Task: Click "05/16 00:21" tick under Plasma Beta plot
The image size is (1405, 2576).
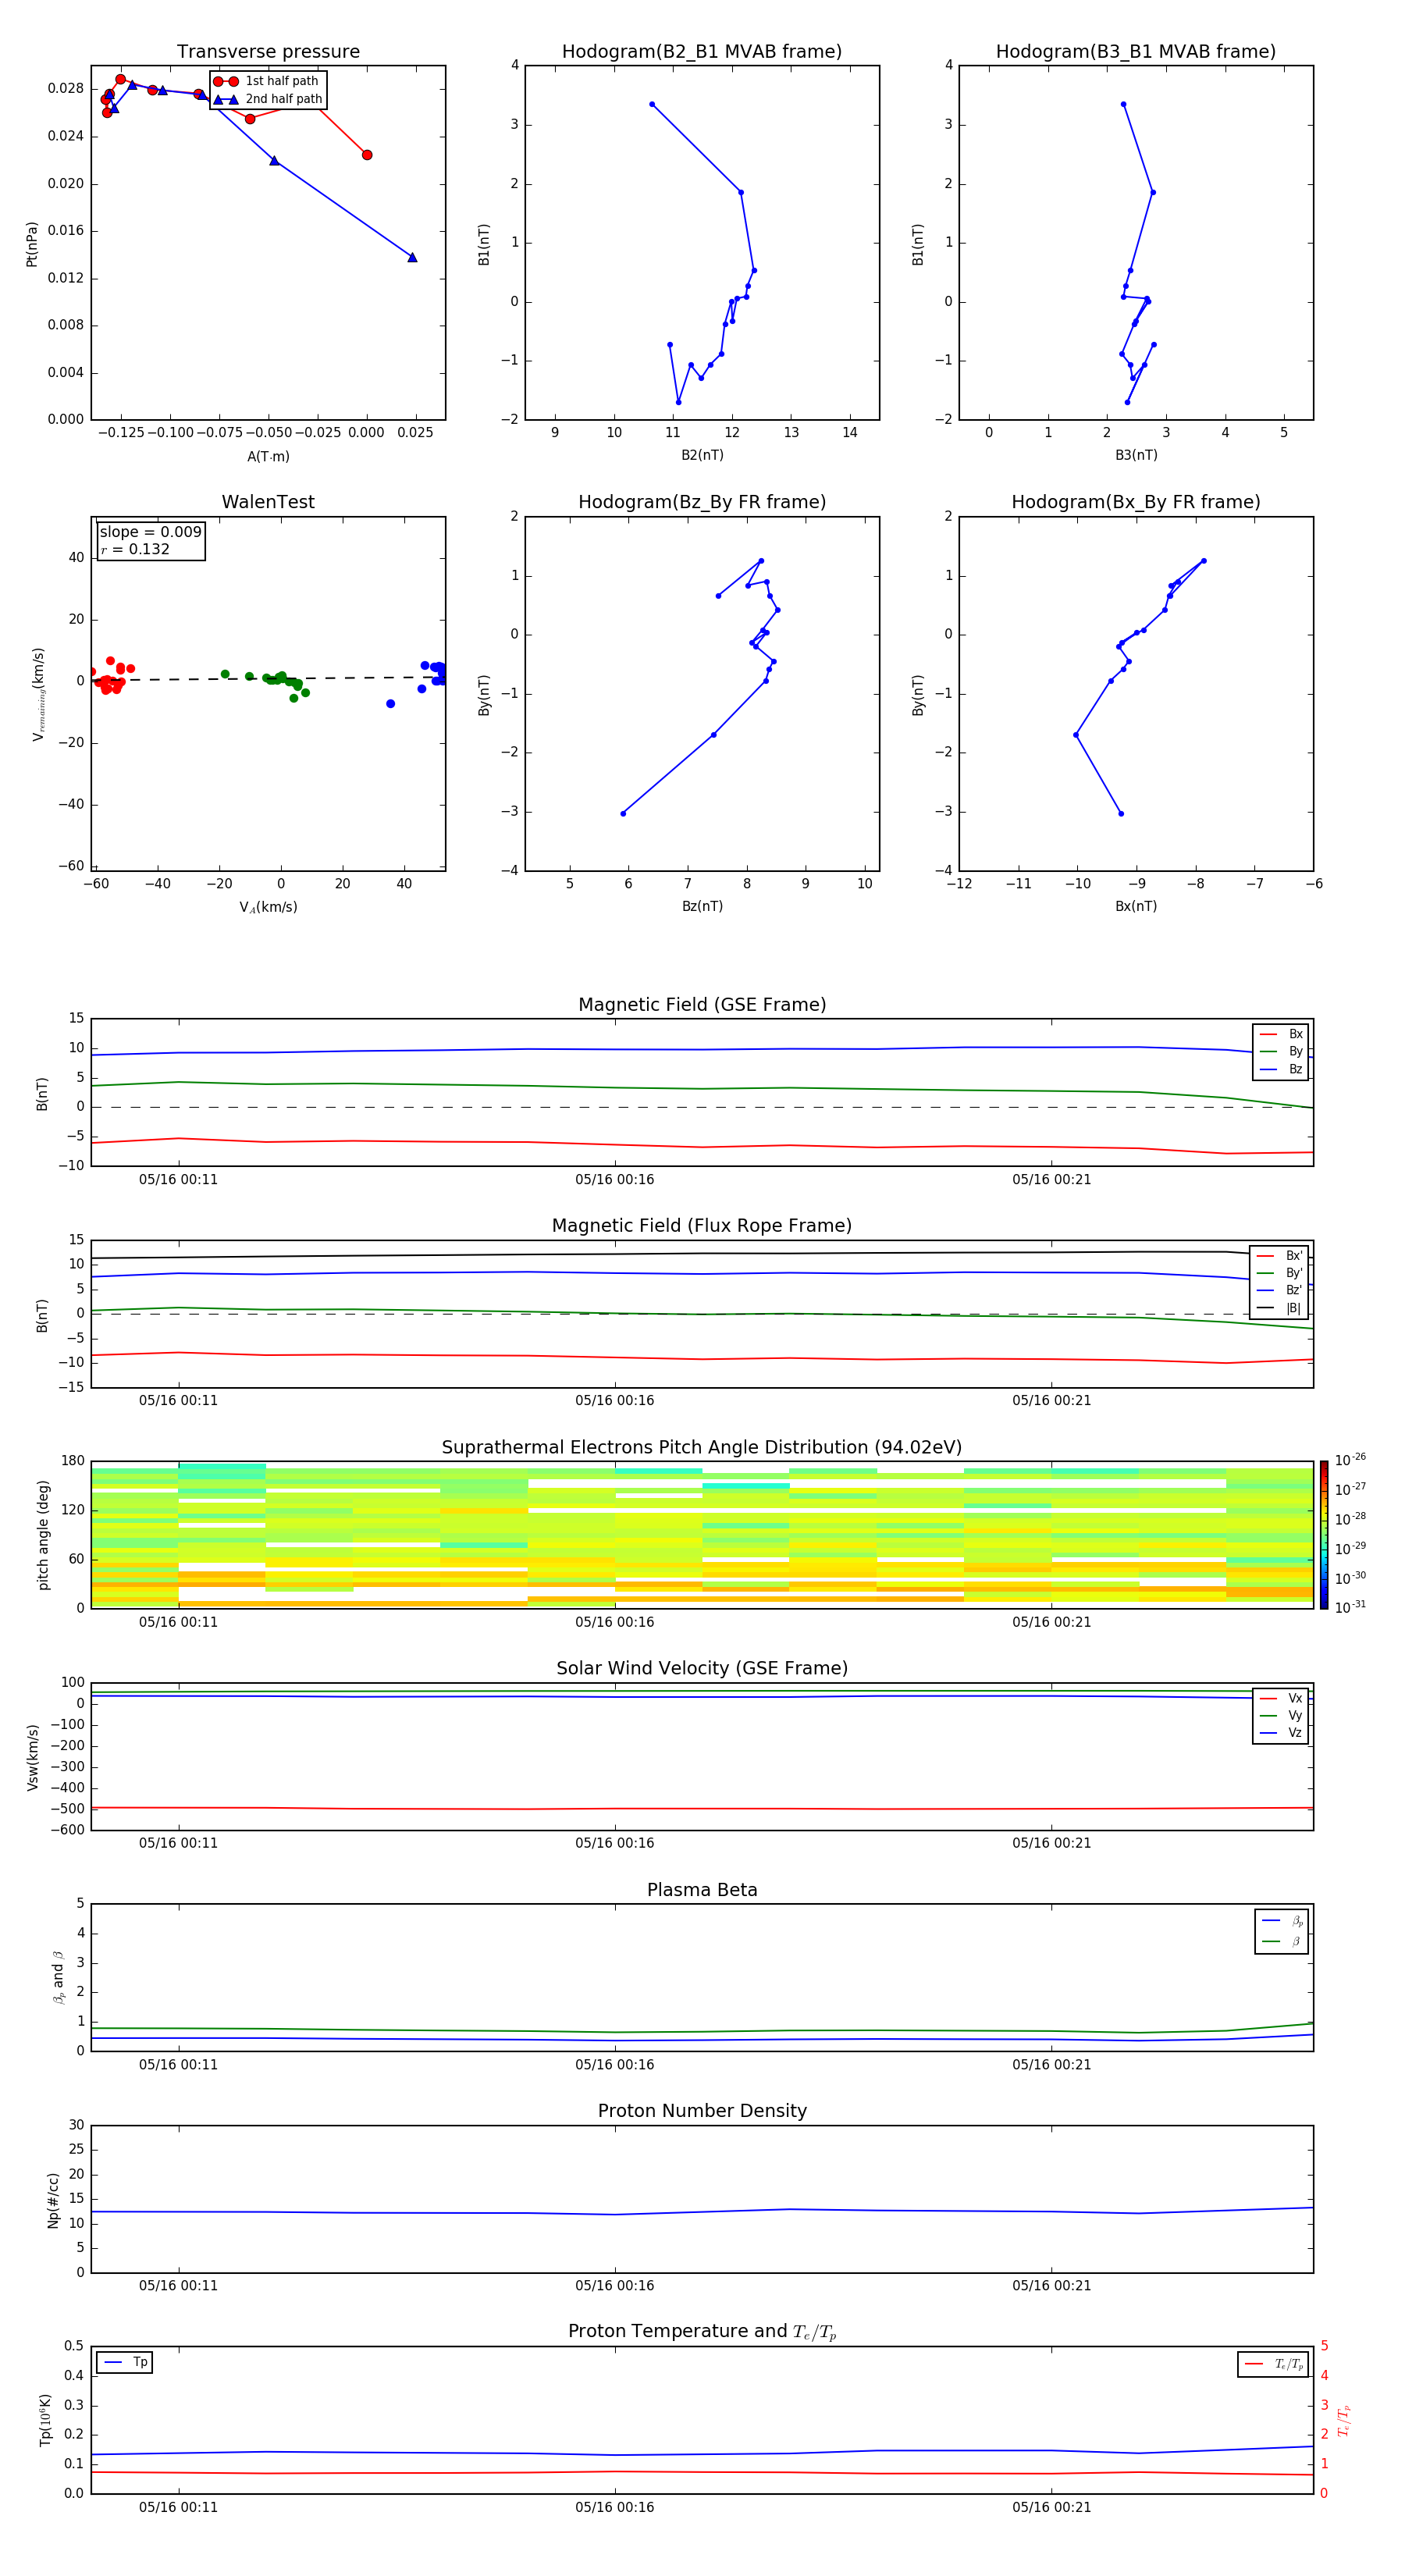Action: (x=1051, y=2065)
